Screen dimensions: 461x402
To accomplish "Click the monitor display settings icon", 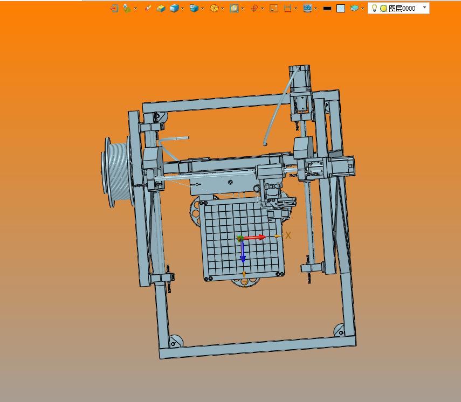I will coord(307,8).
